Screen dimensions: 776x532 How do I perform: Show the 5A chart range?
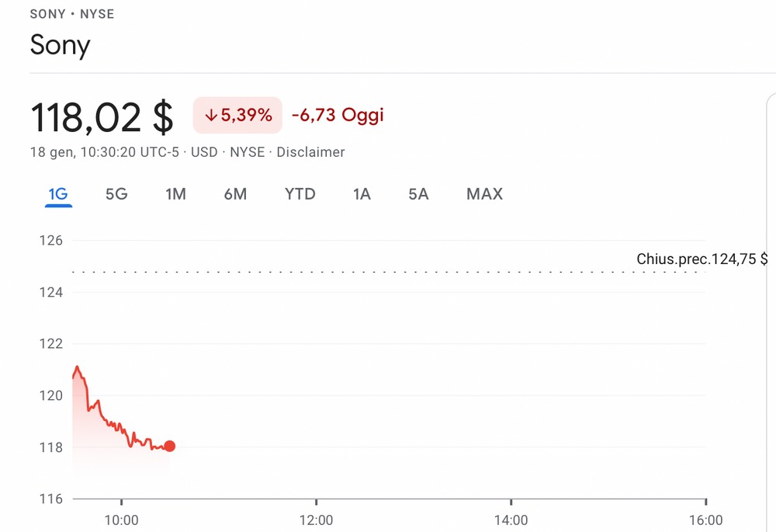coord(418,194)
